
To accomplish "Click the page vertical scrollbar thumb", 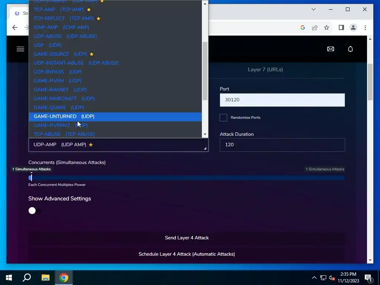I will click(370, 82).
